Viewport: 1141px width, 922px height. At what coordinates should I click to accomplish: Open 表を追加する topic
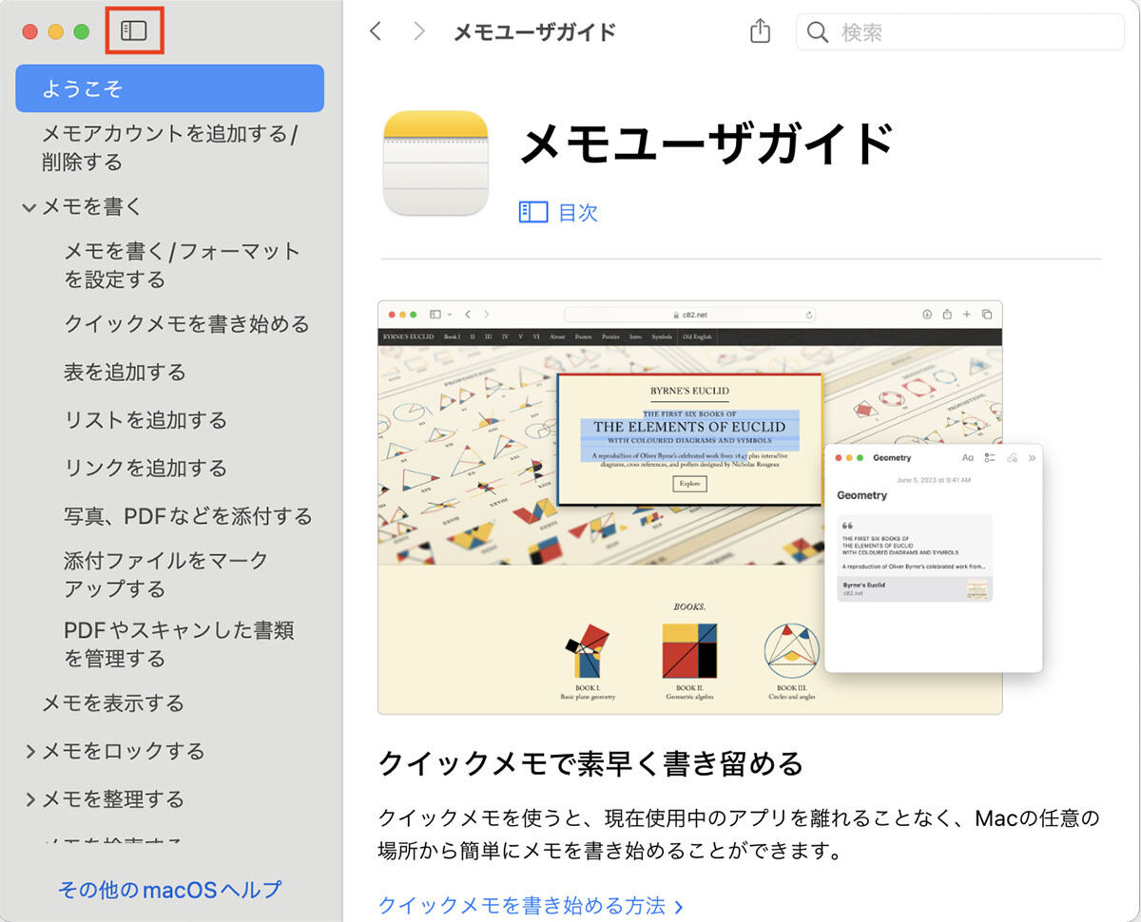click(125, 372)
